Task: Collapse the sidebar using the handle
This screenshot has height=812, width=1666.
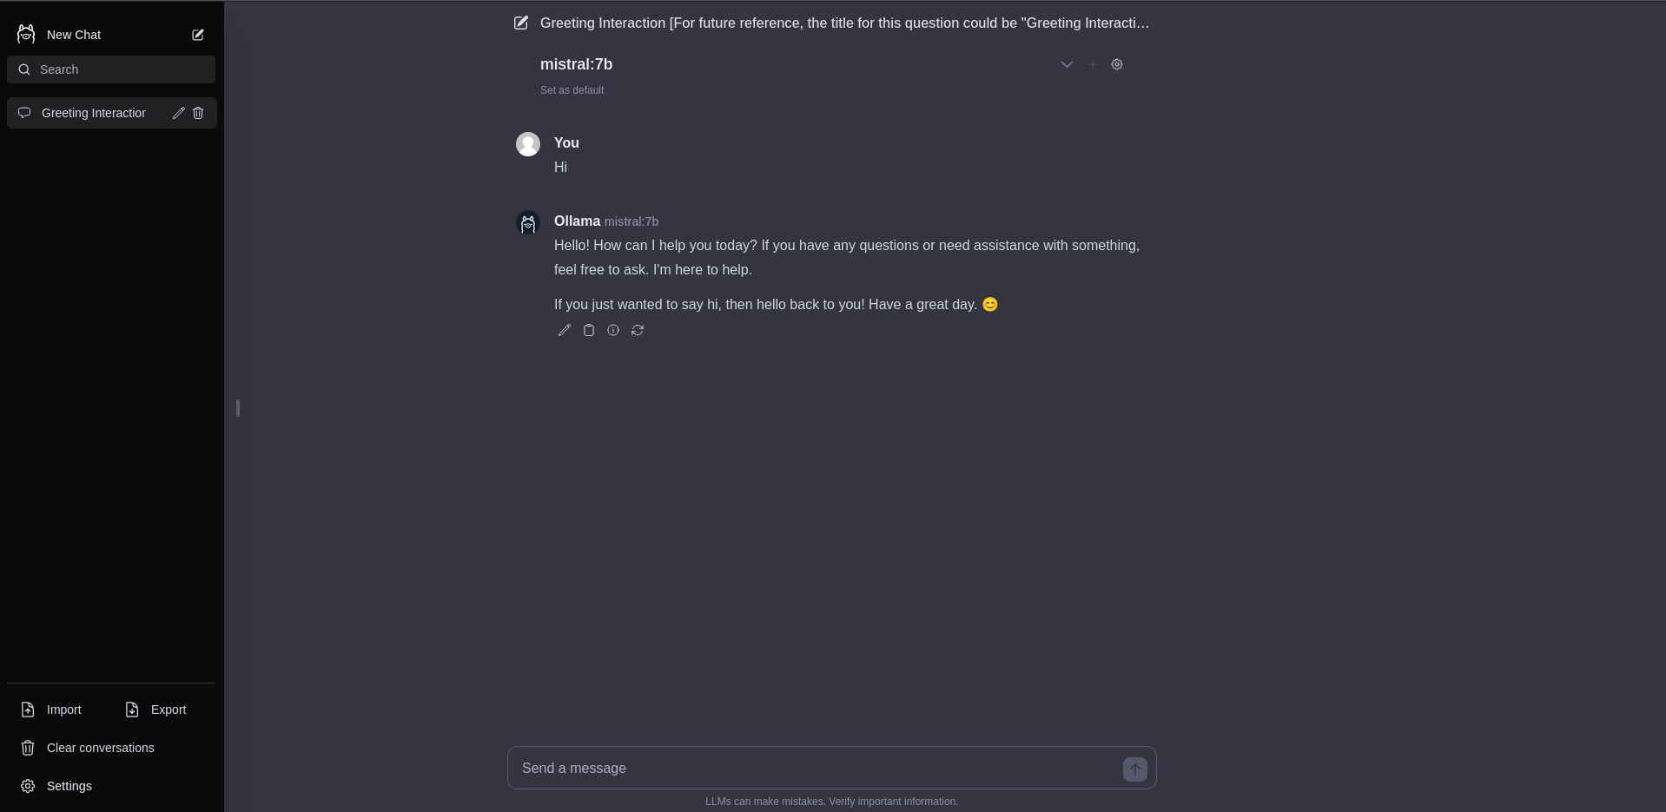Action: (x=237, y=407)
